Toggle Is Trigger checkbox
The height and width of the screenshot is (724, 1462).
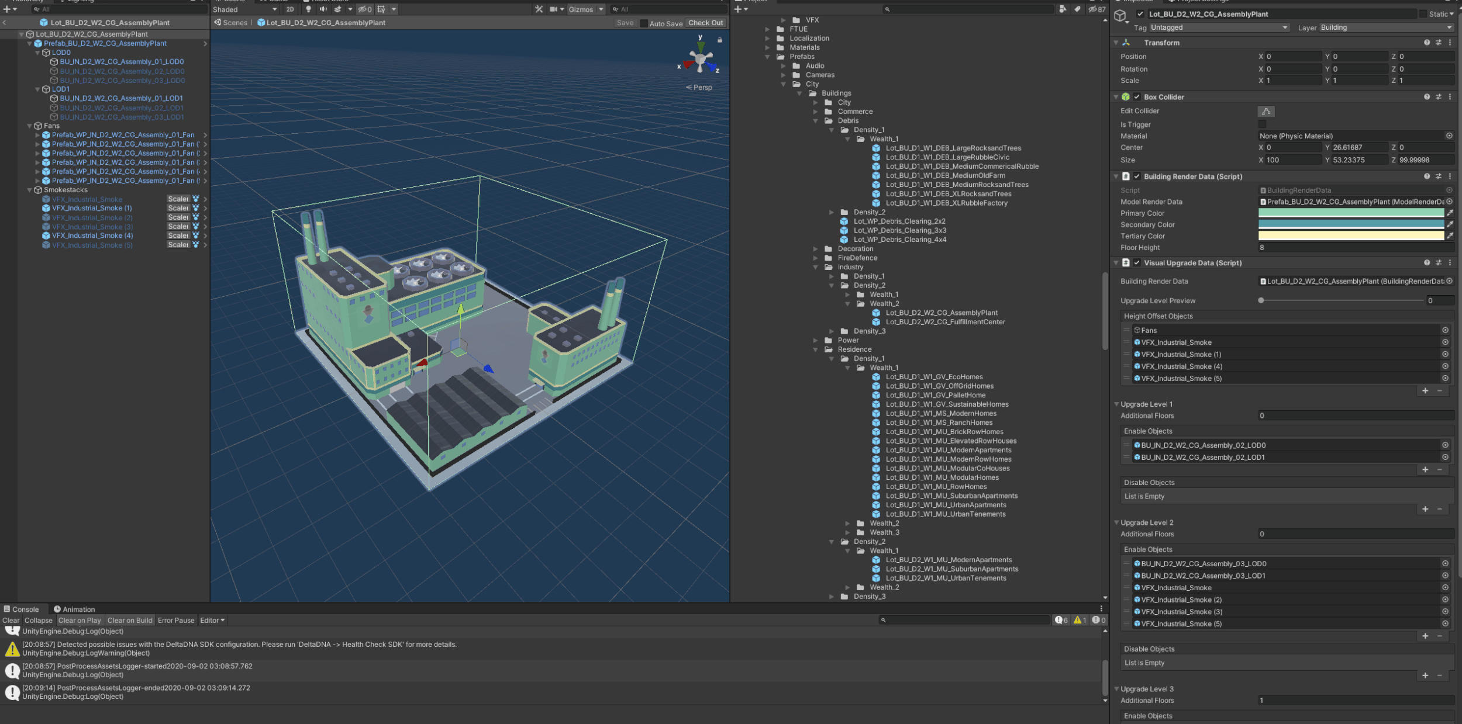coord(1262,124)
